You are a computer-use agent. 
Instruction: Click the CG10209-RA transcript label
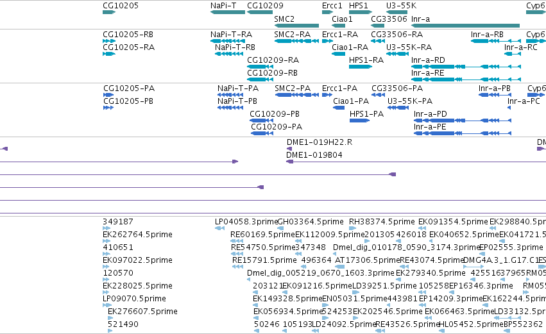tap(273, 60)
